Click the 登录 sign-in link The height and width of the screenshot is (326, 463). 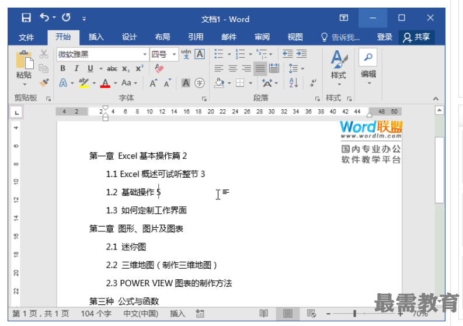[384, 37]
